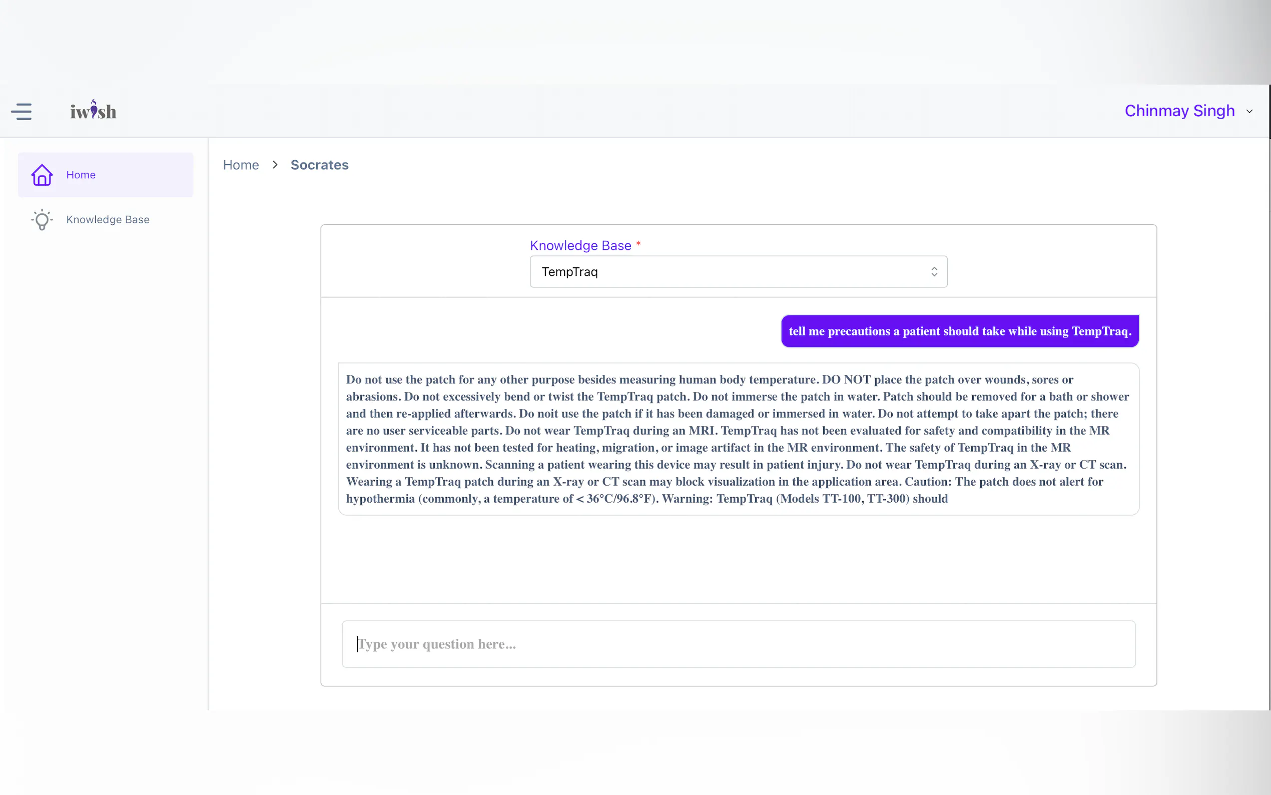1271x795 pixels.
Task: Go to the Home breadcrumb link
Action: tap(241, 165)
